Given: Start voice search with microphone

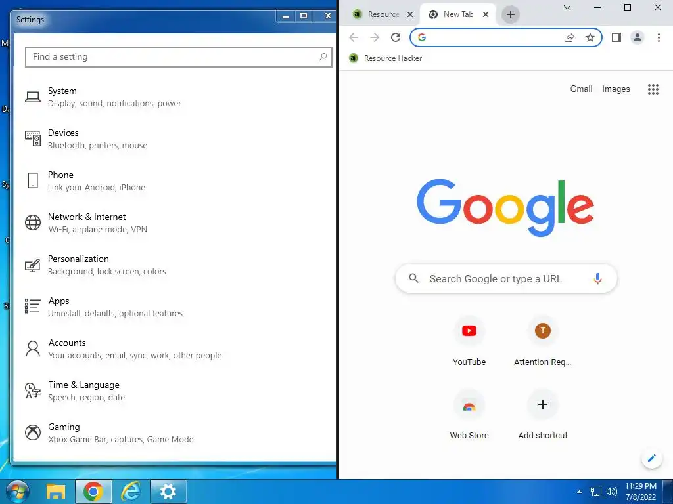Looking at the screenshot, I should pos(597,278).
